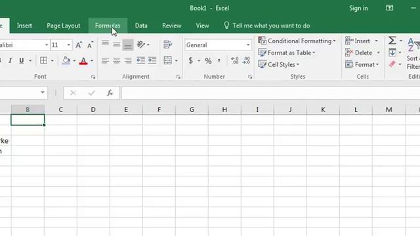Click the AutoSum sigma icon
The height and width of the screenshot is (236, 420).
pyautogui.click(x=392, y=41)
